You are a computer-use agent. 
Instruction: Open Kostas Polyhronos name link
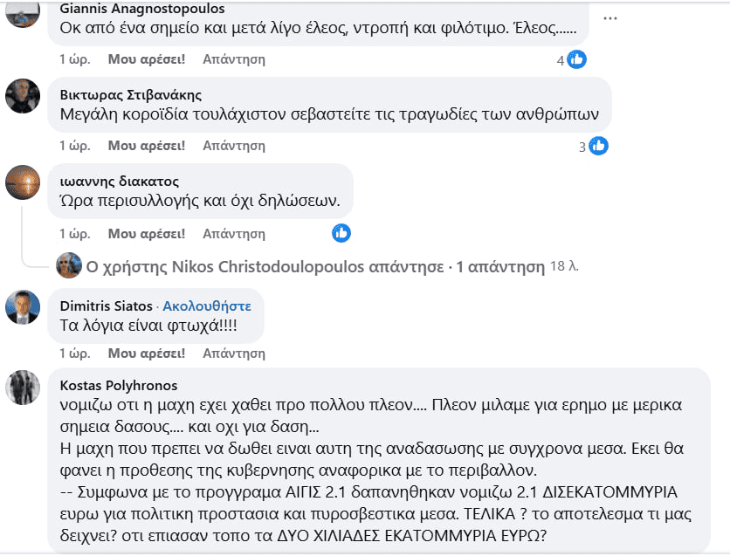click(119, 385)
